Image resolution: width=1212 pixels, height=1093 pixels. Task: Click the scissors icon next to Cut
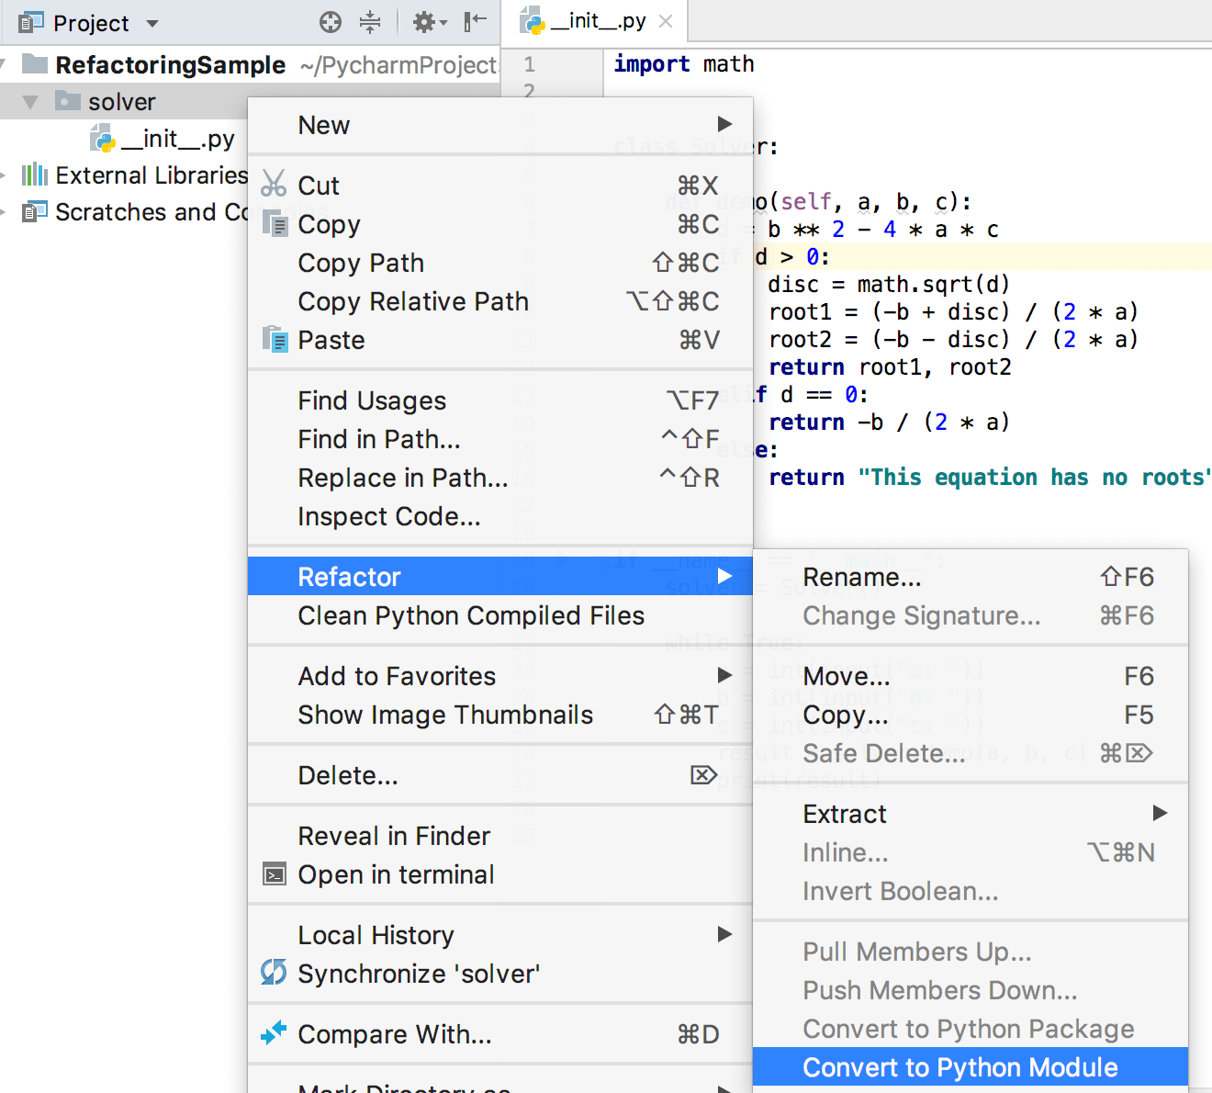click(x=274, y=185)
